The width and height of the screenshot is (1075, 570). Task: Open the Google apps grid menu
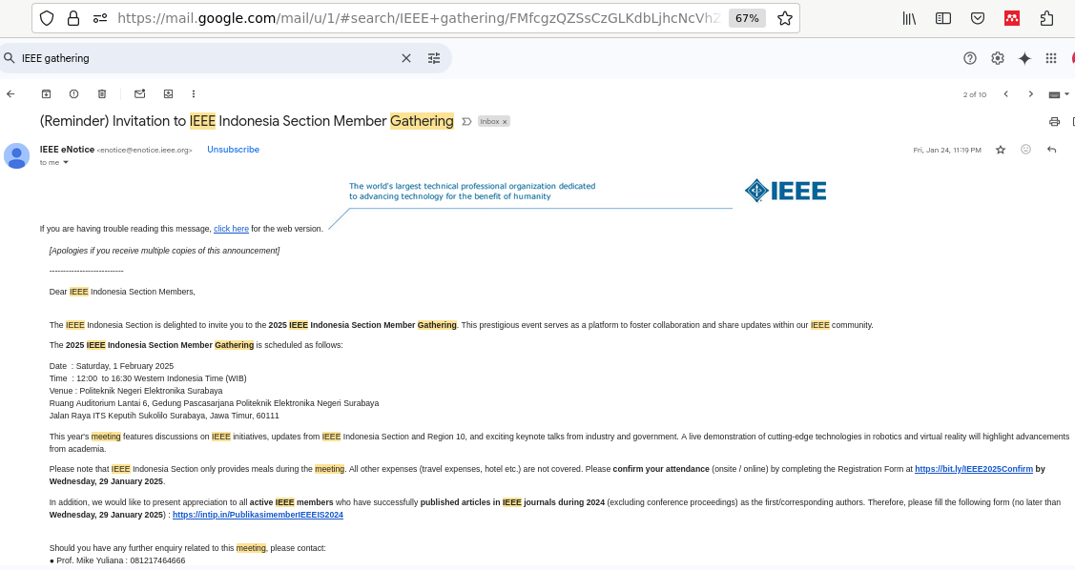point(1051,58)
